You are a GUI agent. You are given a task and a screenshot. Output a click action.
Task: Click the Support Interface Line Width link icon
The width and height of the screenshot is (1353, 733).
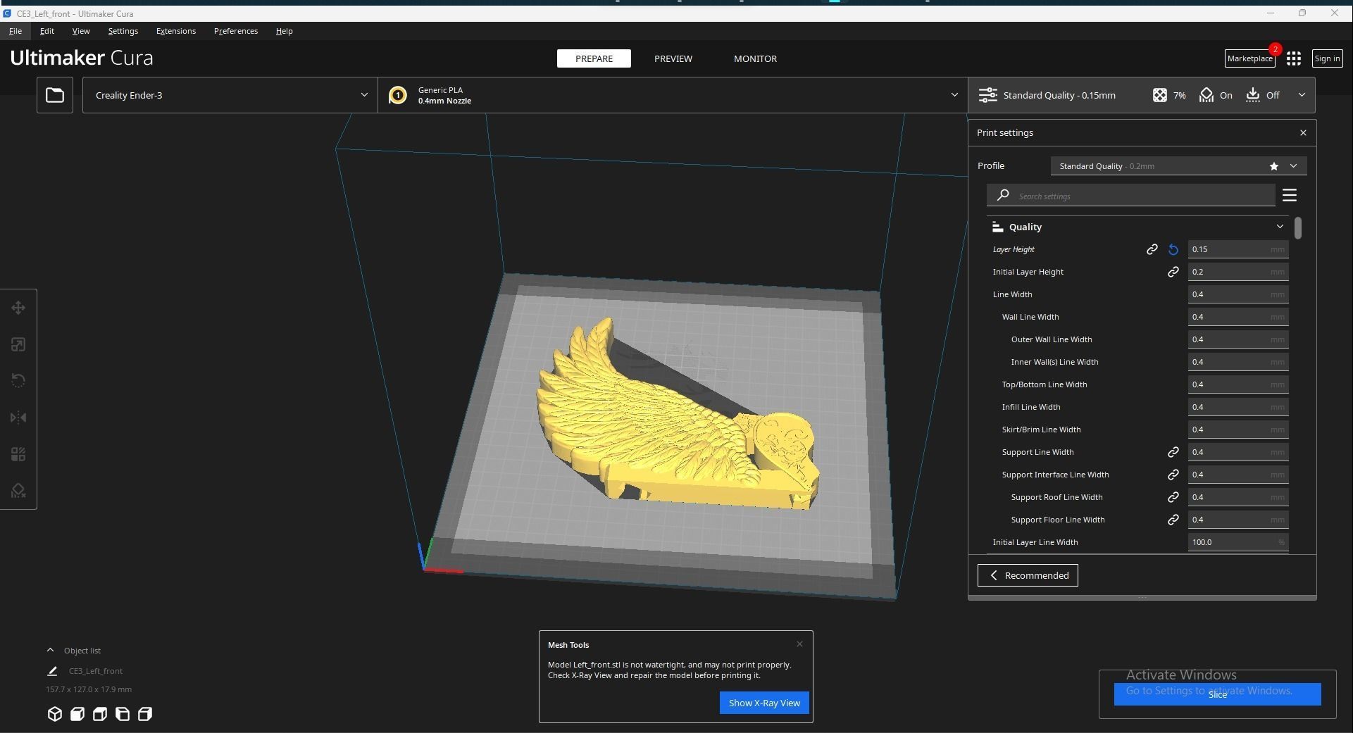(1173, 475)
